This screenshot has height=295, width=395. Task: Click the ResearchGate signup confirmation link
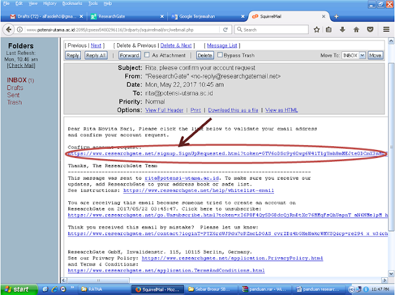coord(228,154)
